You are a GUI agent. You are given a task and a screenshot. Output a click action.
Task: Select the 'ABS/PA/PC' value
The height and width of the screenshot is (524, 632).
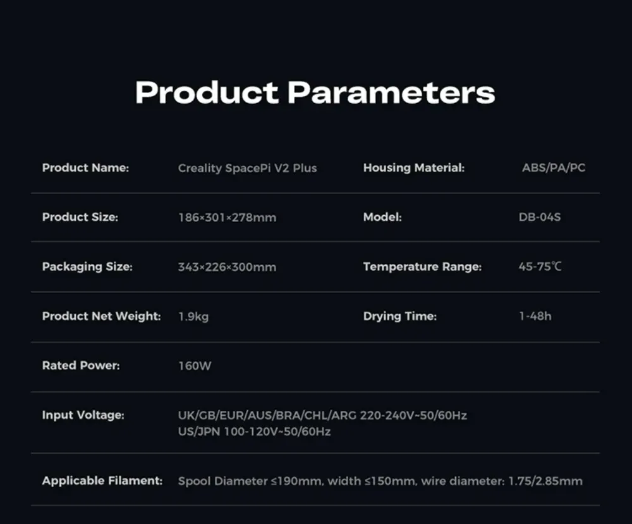pos(554,168)
